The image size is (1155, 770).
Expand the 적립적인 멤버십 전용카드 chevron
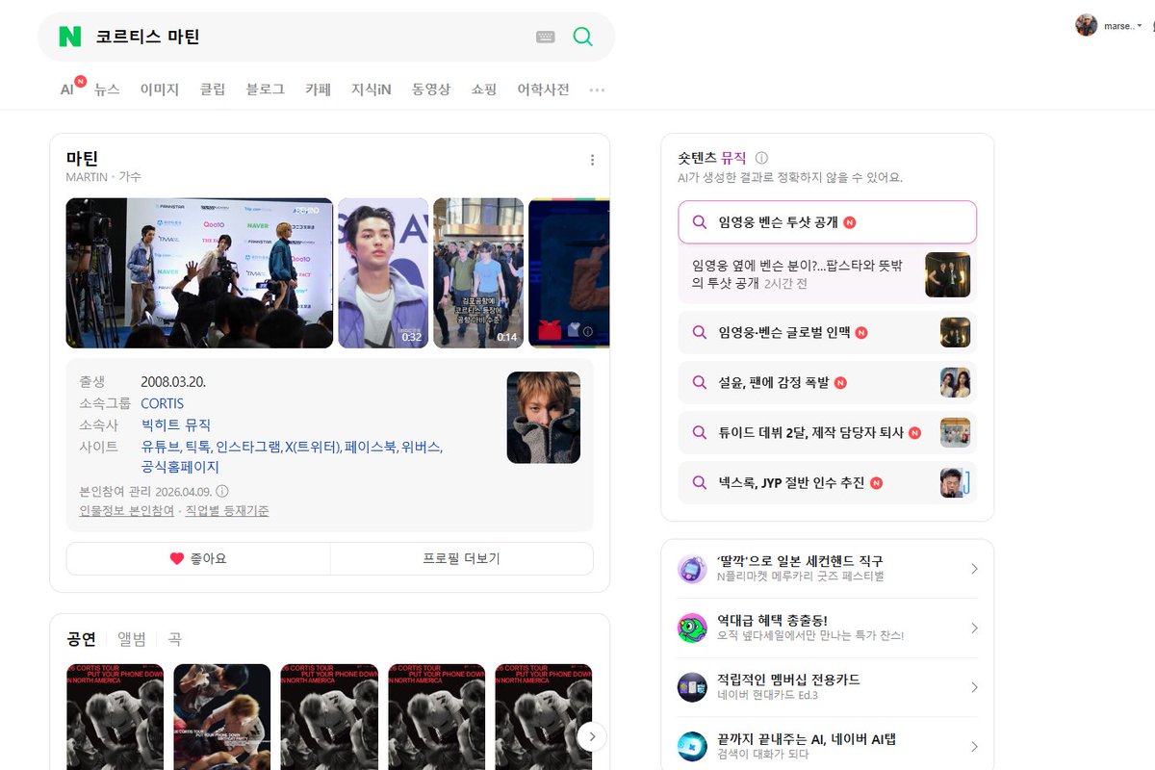pyautogui.click(x=974, y=687)
